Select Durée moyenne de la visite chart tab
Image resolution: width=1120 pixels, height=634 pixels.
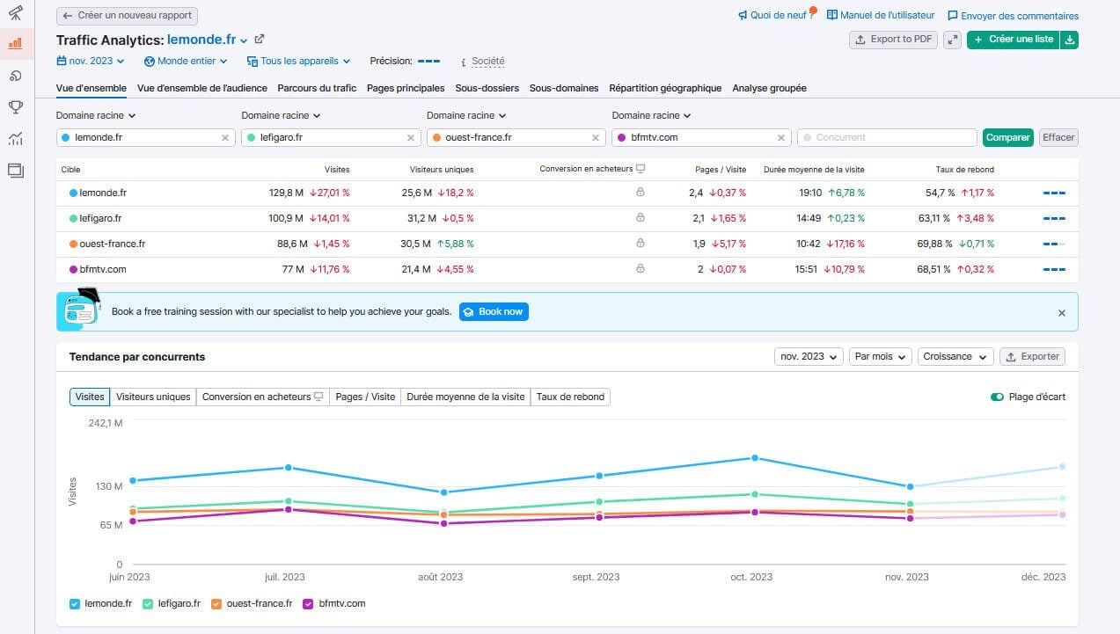(465, 397)
